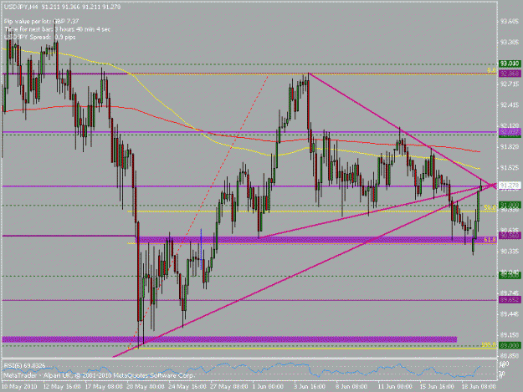Click the '12 May 16:00' time label
This screenshot has width=523, height=392.
tap(62, 386)
